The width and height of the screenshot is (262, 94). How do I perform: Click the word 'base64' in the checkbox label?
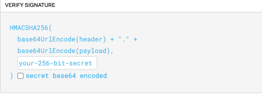click(64, 76)
